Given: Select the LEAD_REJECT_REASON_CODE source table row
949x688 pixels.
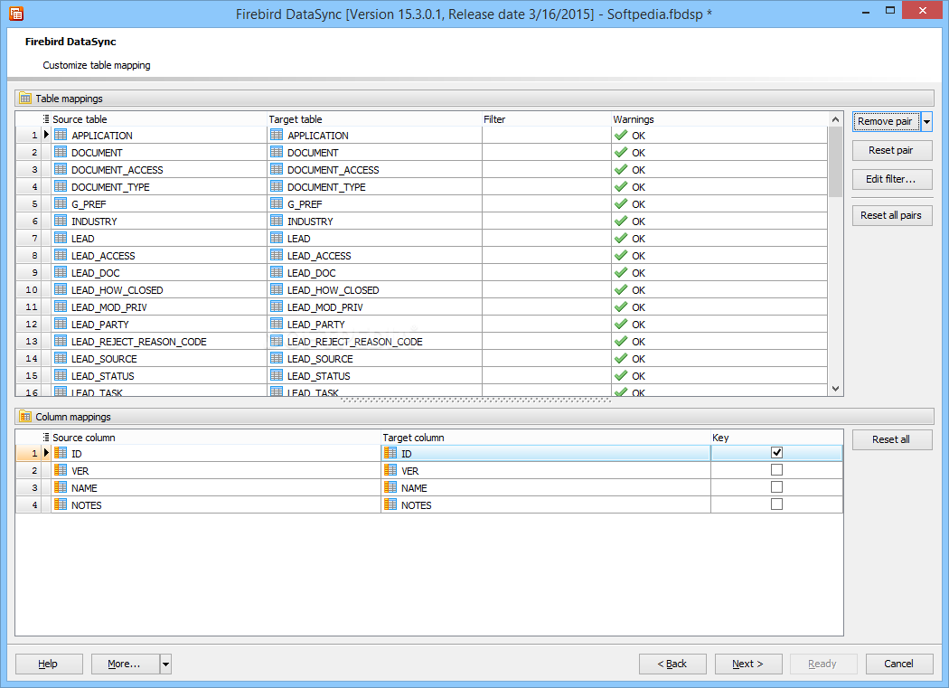Looking at the screenshot, I should pos(158,342).
